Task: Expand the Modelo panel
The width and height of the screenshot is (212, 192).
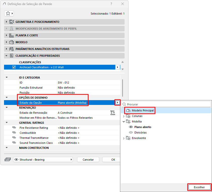Action: pyautogui.click(x=6, y=42)
